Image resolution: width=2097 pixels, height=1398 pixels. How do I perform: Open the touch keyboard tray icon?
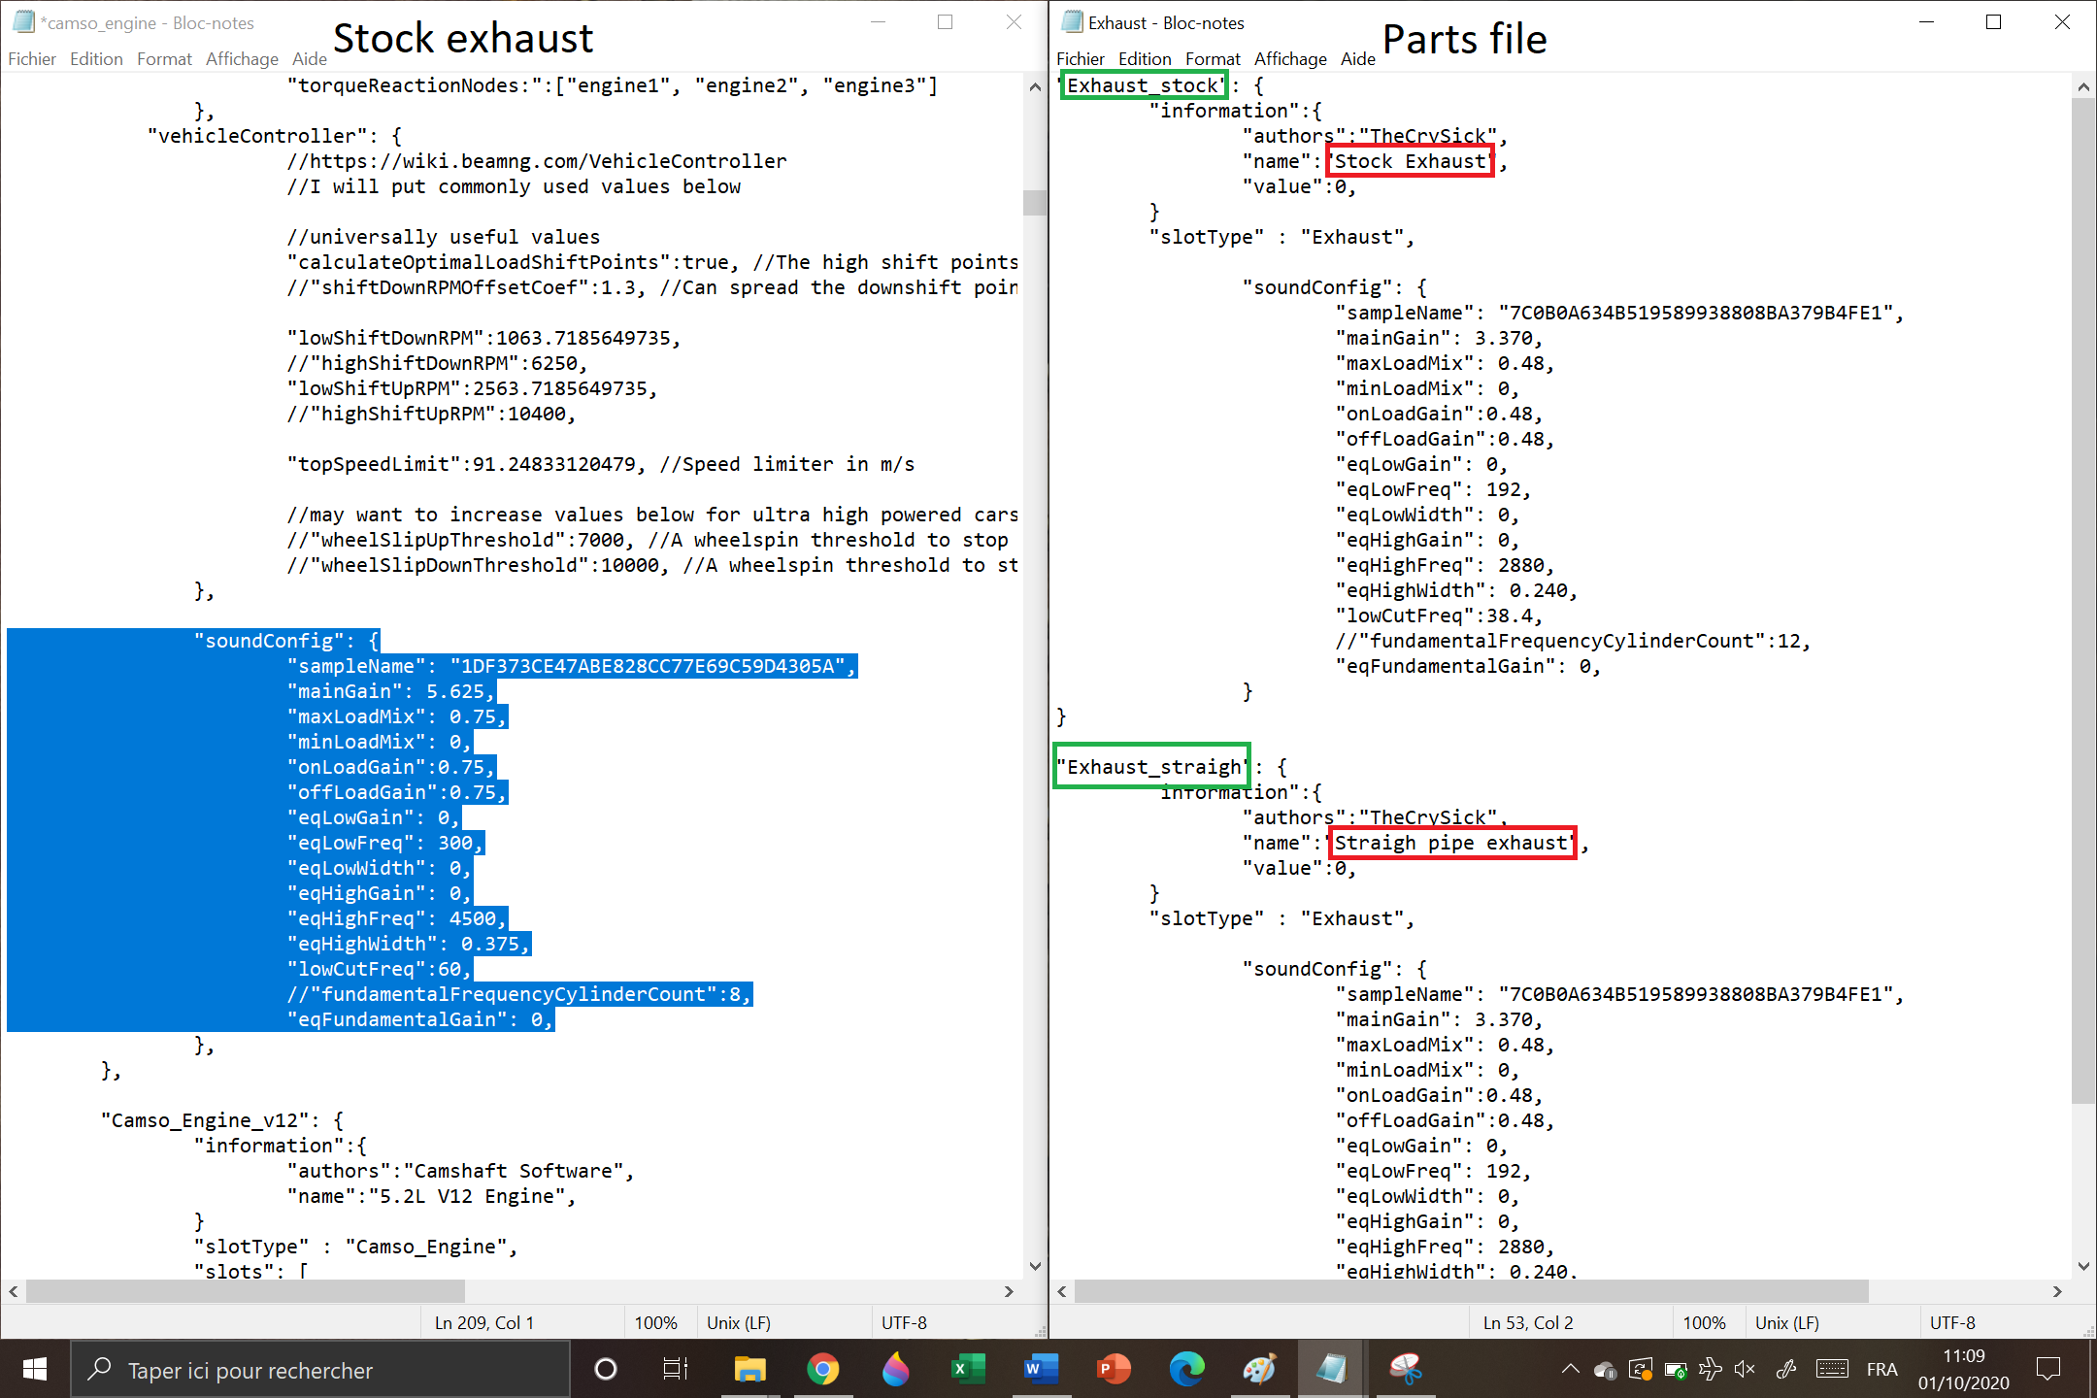(x=1832, y=1370)
